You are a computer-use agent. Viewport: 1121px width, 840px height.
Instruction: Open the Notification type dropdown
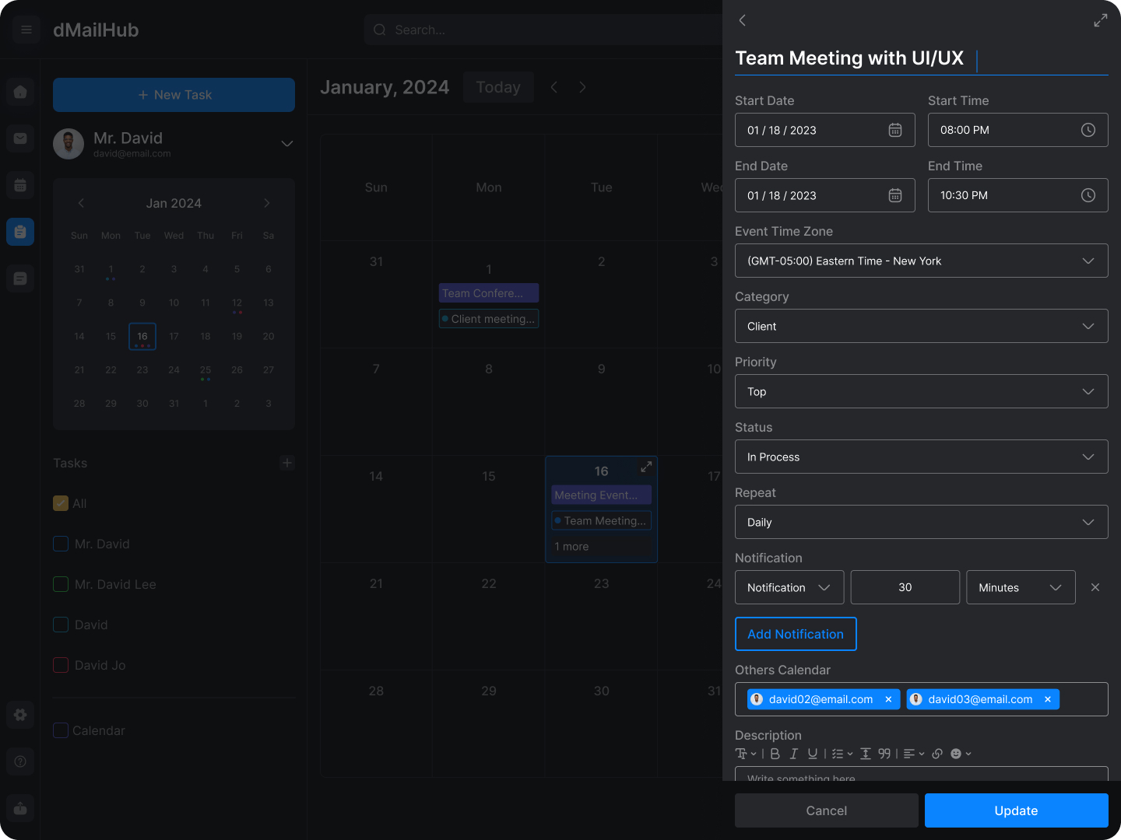pos(789,587)
